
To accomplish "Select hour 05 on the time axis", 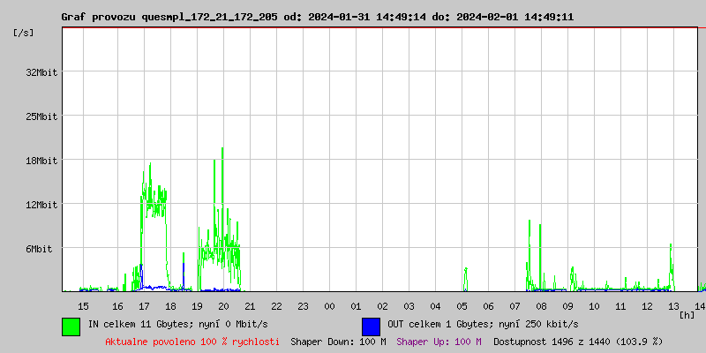I will 462,305.
